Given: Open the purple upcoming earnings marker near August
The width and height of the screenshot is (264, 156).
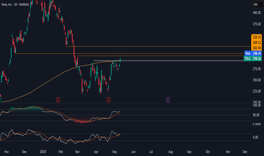Looking at the screenshot, I should (x=168, y=100).
